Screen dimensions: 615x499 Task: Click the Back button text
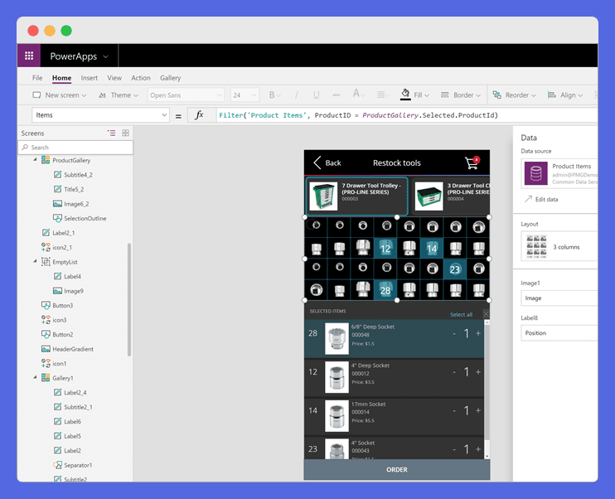tap(333, 162)
